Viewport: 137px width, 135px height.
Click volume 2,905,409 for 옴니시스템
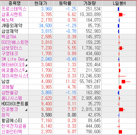click(91, 98)
